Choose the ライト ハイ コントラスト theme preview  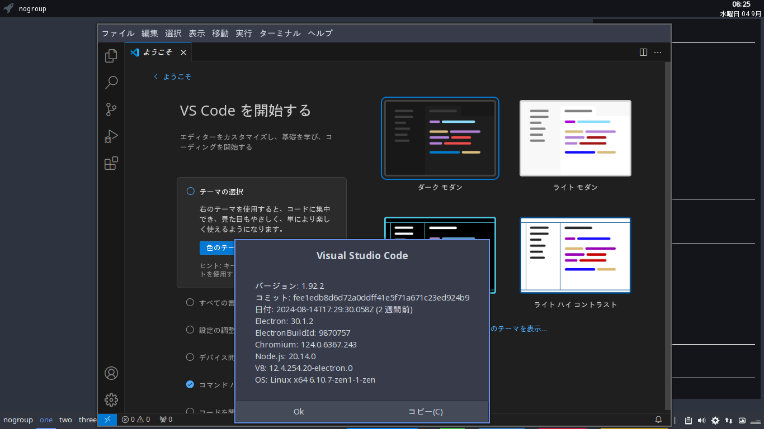tap(576, 255)
